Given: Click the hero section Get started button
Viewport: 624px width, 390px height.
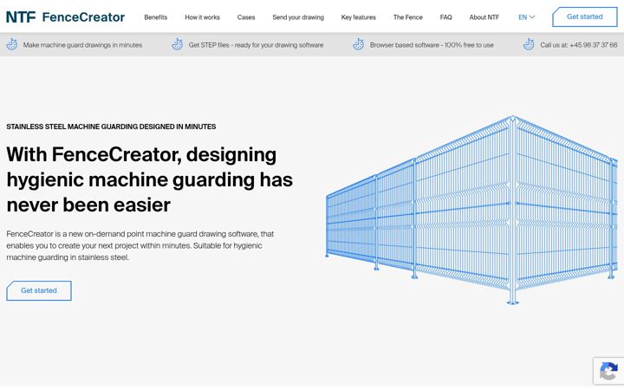Looking at the screenshot, I should click(39, 290).
